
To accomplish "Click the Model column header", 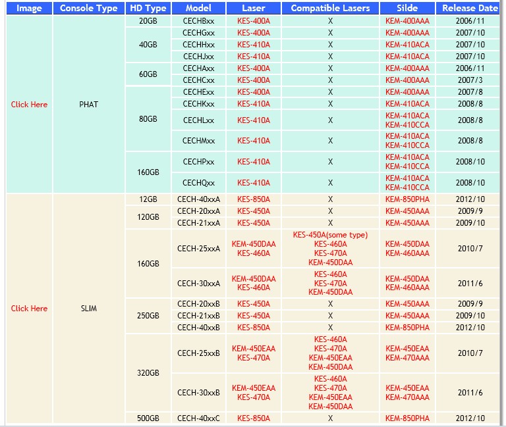I will [198, 8].
